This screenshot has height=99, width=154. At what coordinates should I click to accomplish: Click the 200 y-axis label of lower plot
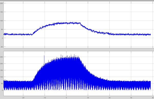click(2, 63)
